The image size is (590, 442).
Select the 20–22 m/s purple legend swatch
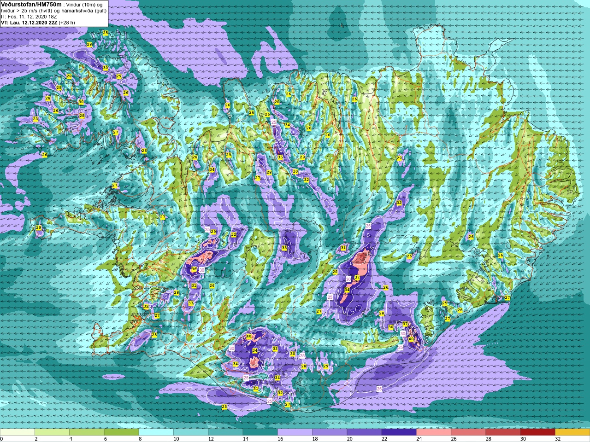(x=365, y=432)
